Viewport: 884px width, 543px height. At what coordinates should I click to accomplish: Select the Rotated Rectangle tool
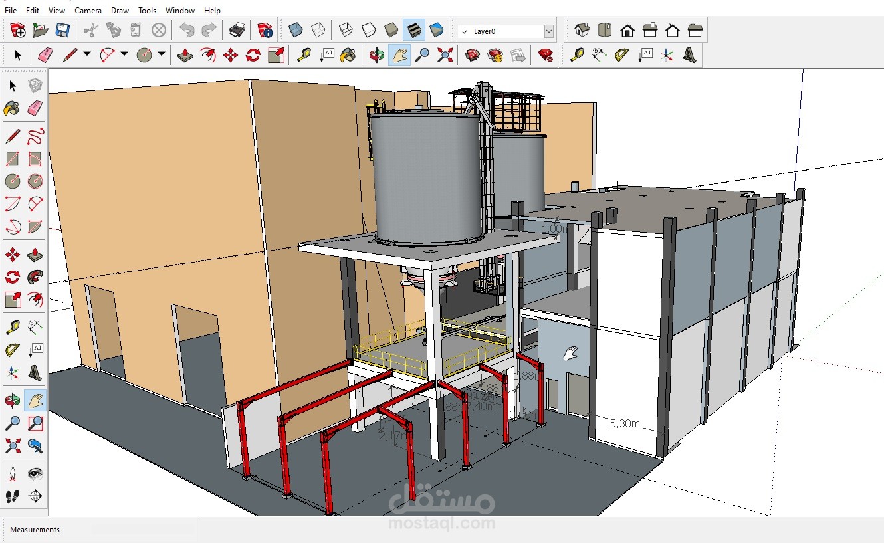(35, 159)
